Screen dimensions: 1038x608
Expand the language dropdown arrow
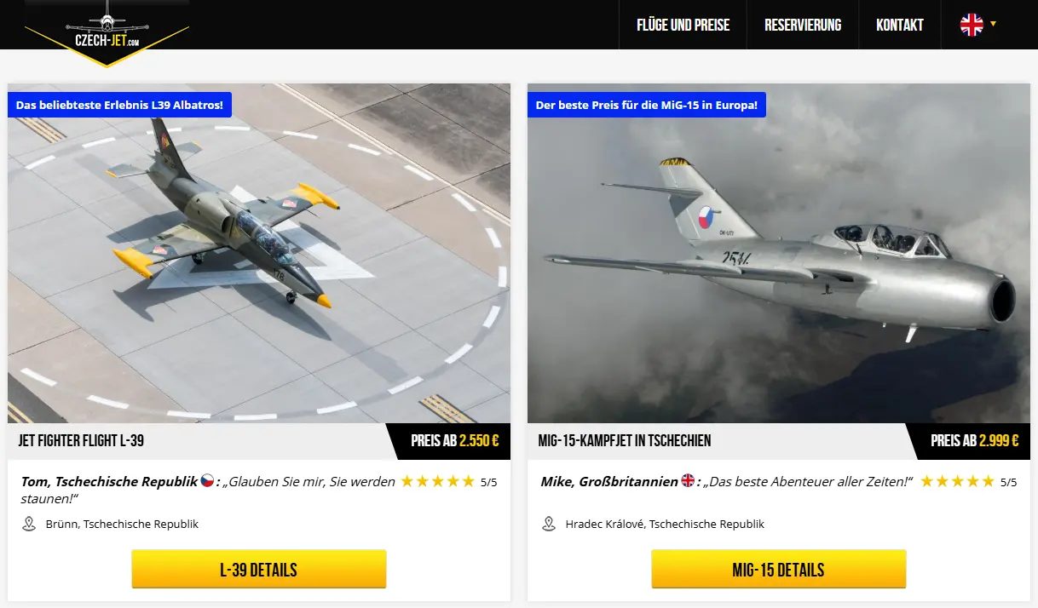click(993, 24)
